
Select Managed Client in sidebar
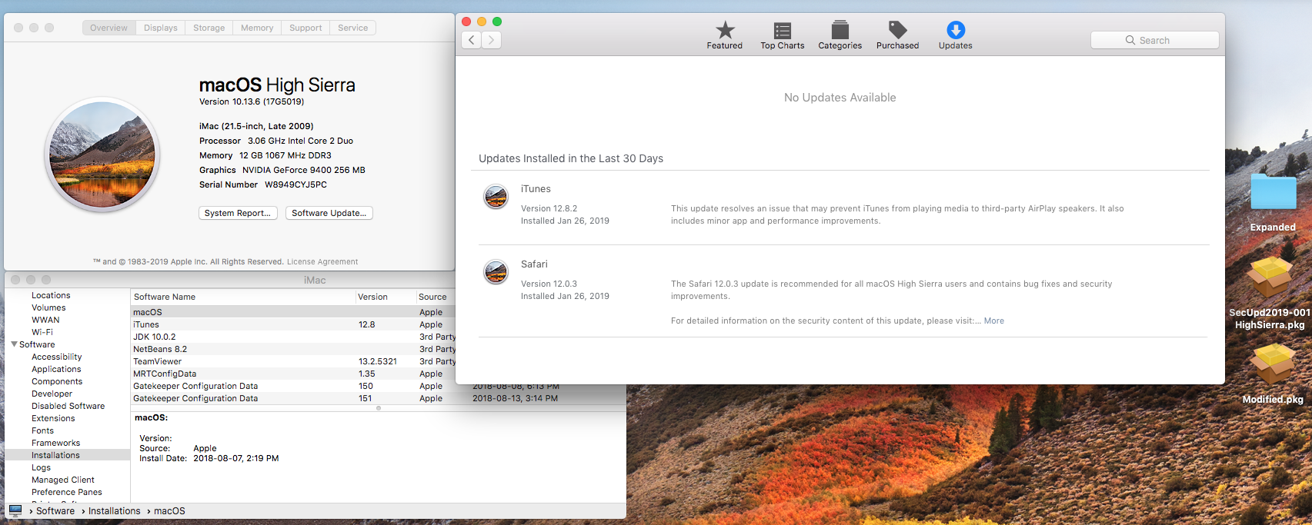pyautogui.click(x=63, y=480)
